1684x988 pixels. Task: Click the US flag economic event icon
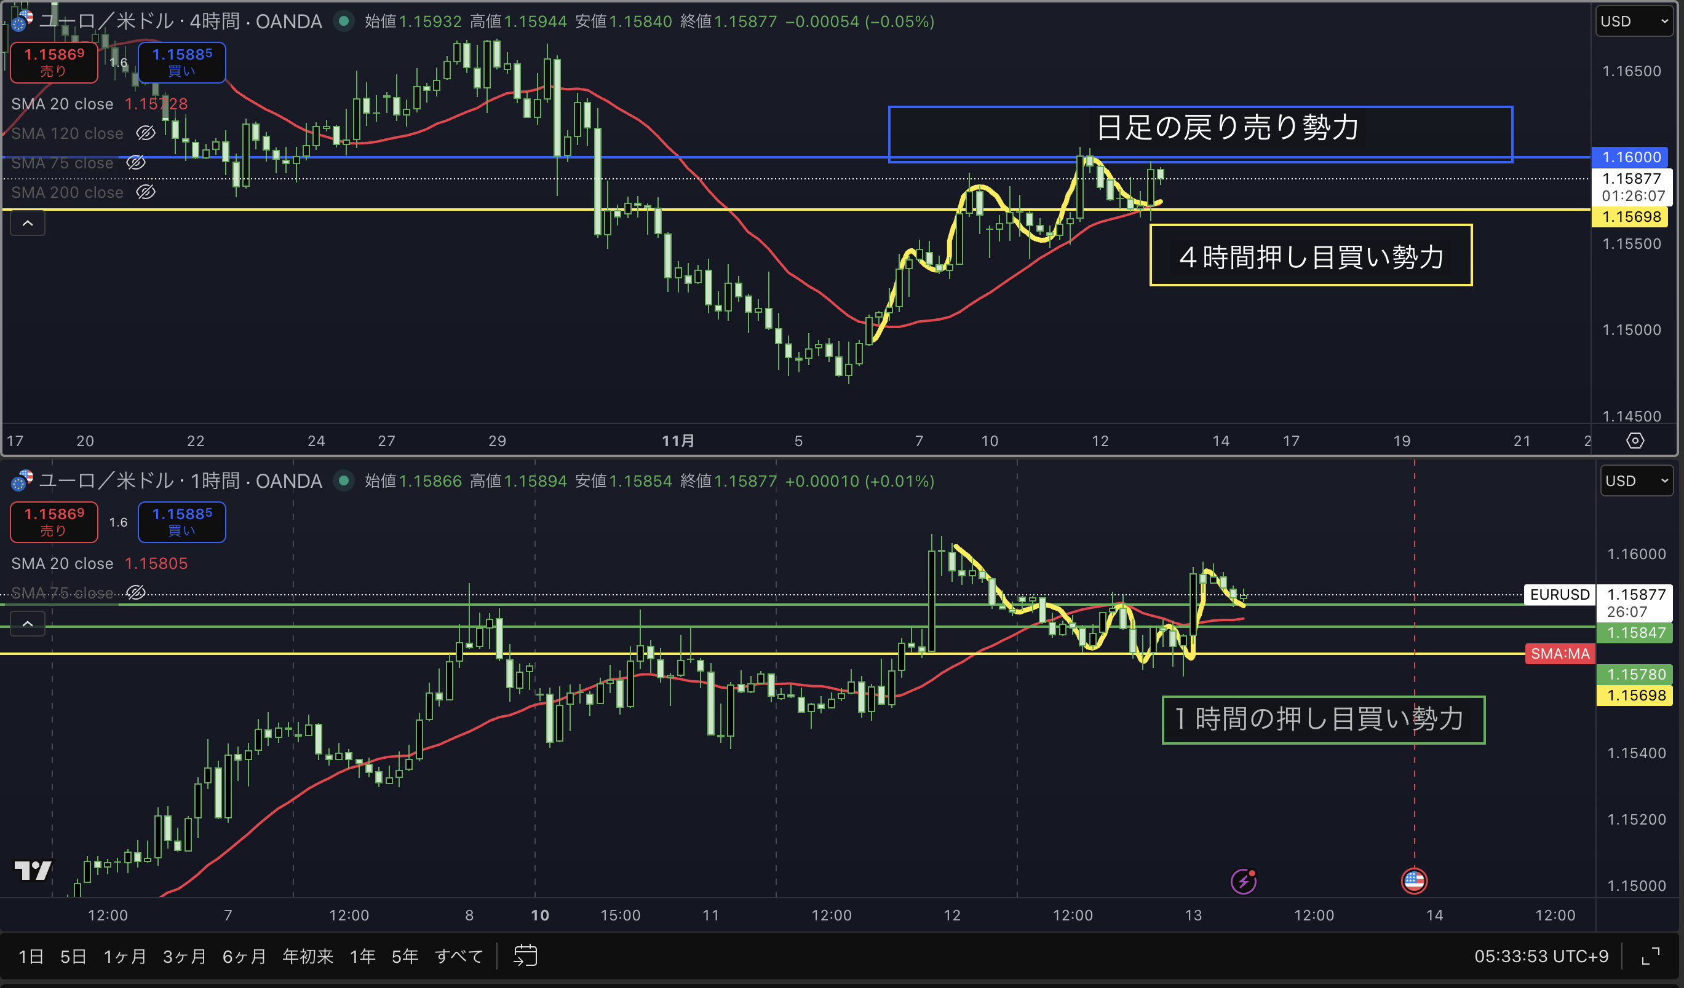tap(1413, 881)
